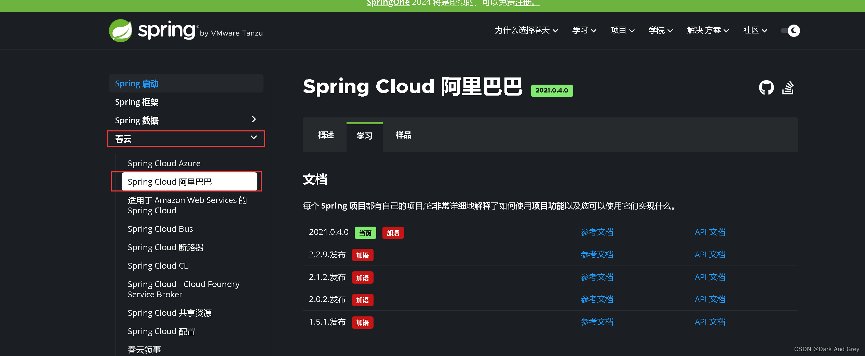
Task: Open 参考文档 for 2.1.2.发布
Action: pos(597,277)
